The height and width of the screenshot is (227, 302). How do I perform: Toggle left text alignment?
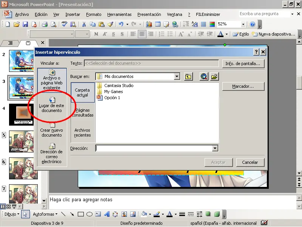click(133, 34)
